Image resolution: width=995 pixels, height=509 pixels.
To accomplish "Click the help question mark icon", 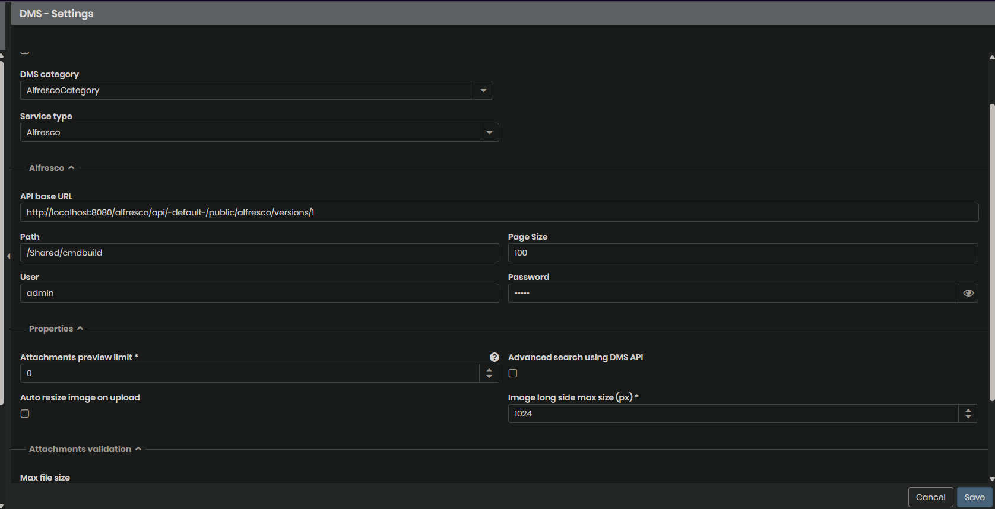I will 494,357.
